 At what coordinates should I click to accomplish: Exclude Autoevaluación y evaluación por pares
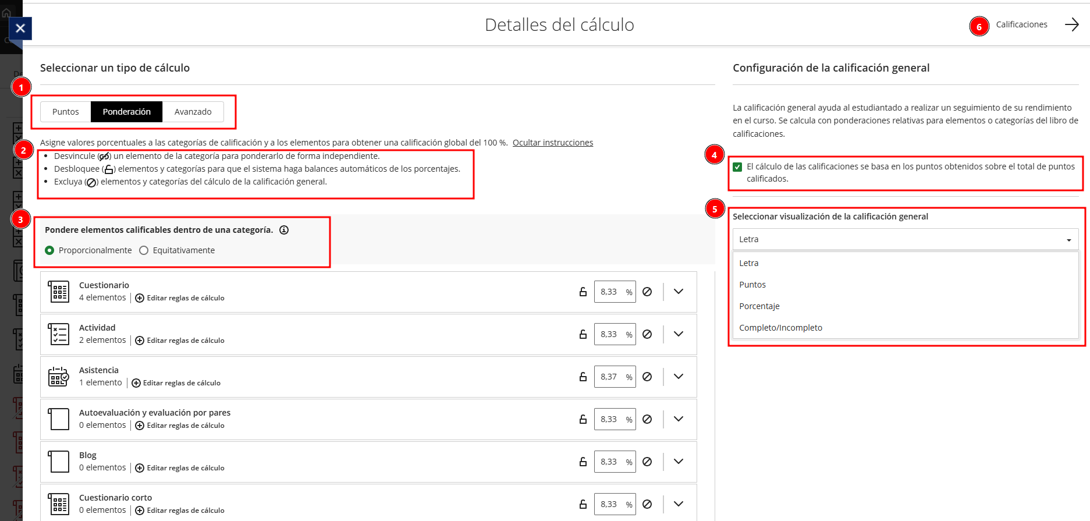coord(647,419)
